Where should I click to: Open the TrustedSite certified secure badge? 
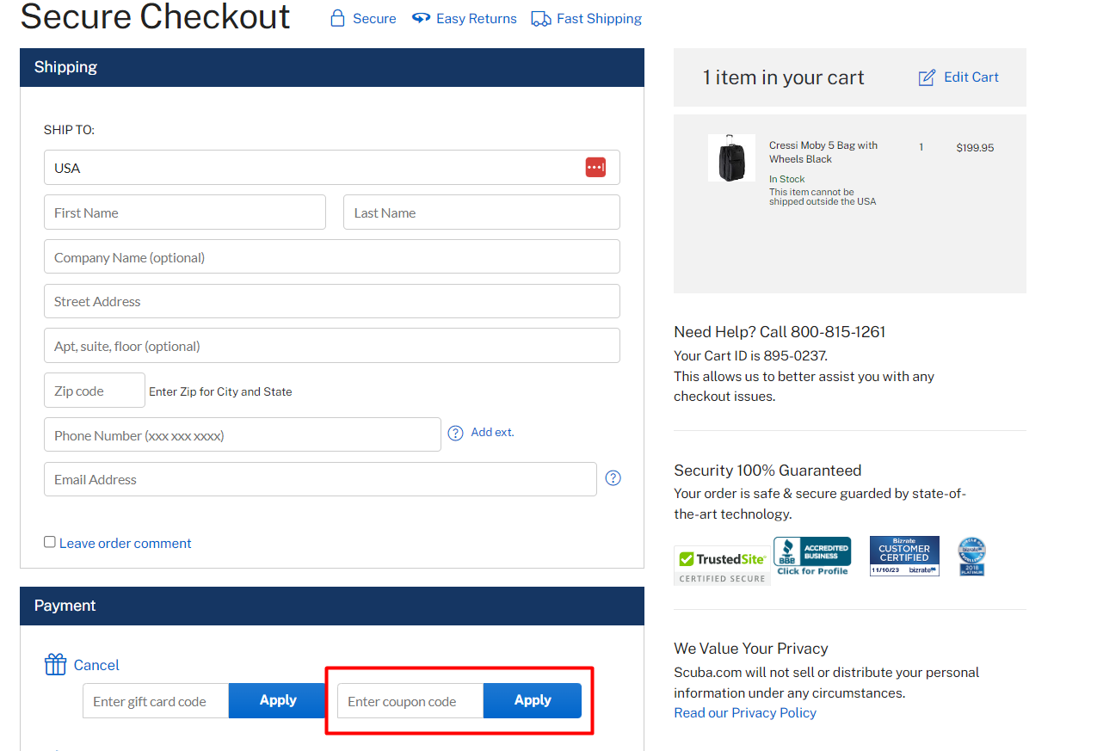coord(722,565)
